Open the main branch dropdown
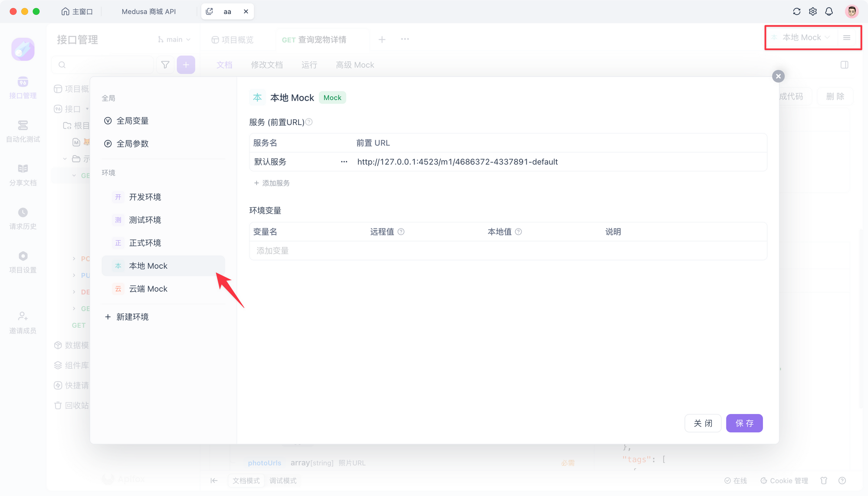The width and height of the screenshot is (868, 496). coord(174,39)
